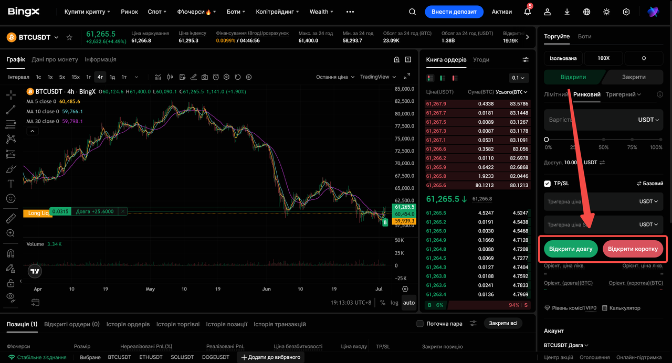Viewport: 672px width, 363px height.
Task: Add BTCUSDT to favorites with star
Action: 69,37
